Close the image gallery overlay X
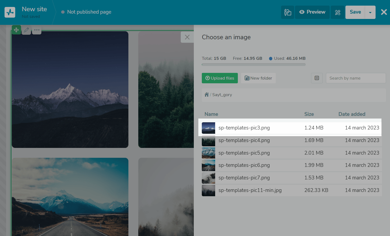Image resolution: width=390 pixels, height=236 pixels. click(187, 37)
